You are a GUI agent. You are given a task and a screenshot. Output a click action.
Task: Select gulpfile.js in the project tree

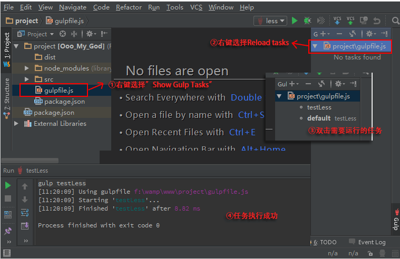point(54,91)
